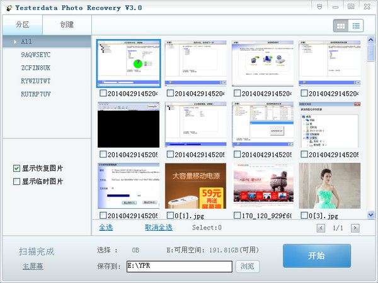This screenshot has height=283, width=378.
Task: Tick the 170_120_929f6 checkbox
Action: pos(238,215)
